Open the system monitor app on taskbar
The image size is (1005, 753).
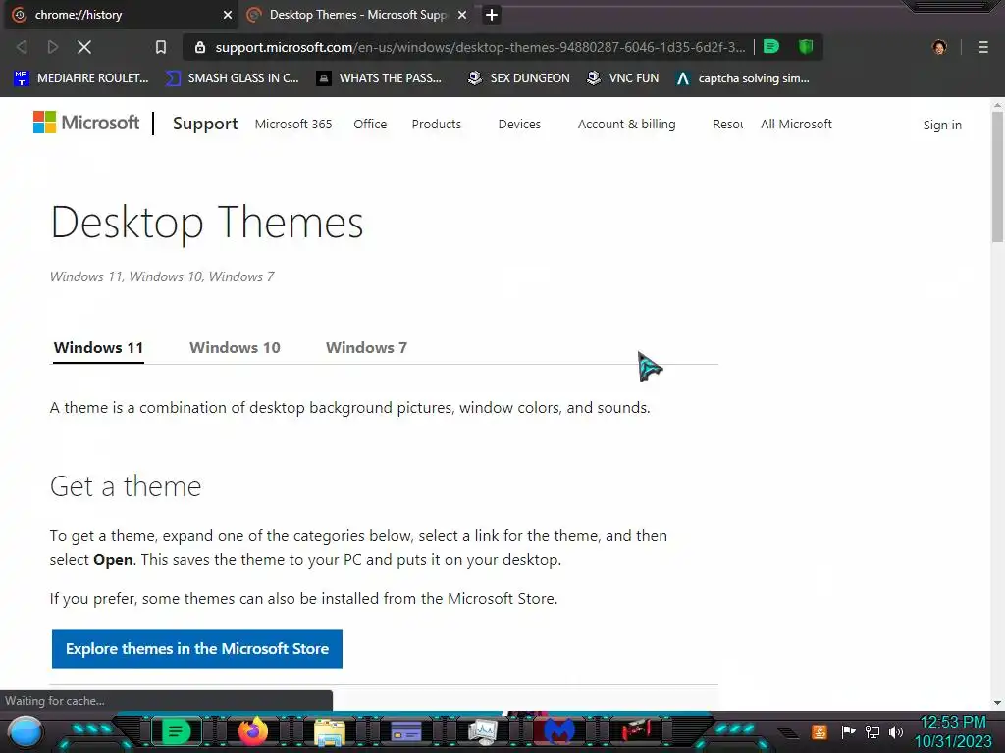(483, 731)
